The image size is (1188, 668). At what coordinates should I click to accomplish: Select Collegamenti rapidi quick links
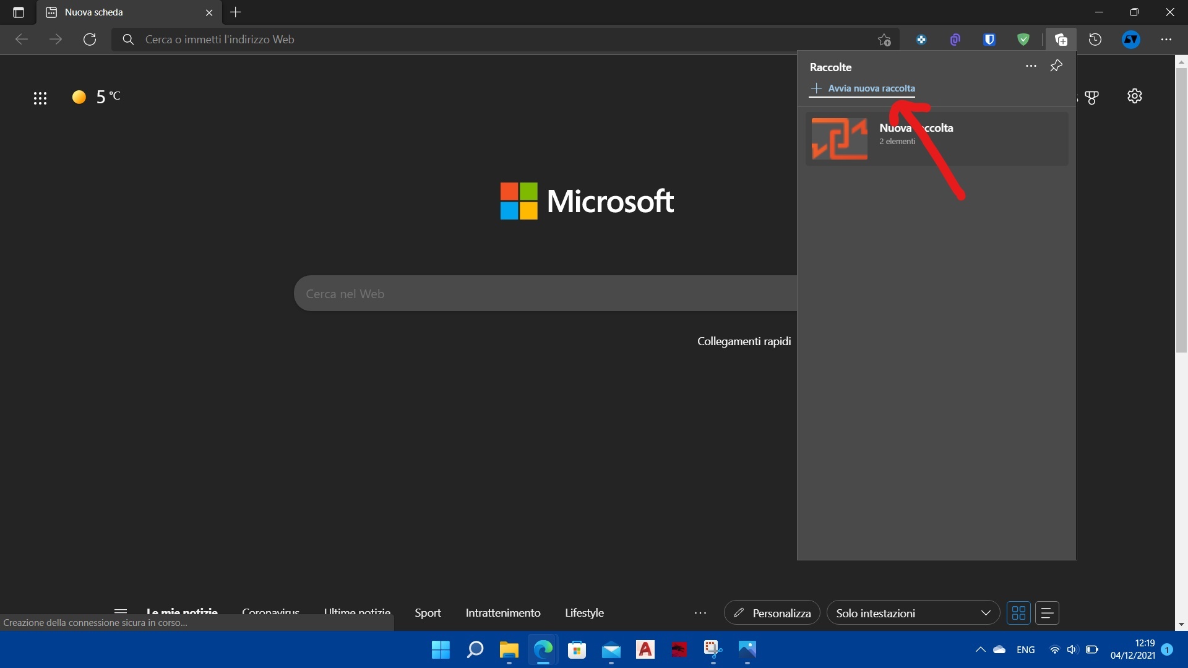(x=744, y=341)
